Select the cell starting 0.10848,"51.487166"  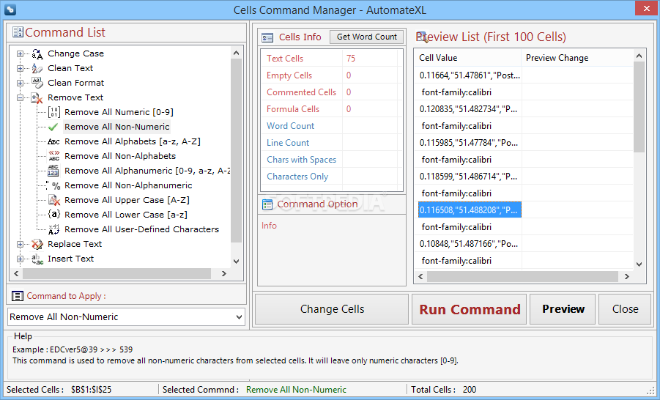(470, 244)
